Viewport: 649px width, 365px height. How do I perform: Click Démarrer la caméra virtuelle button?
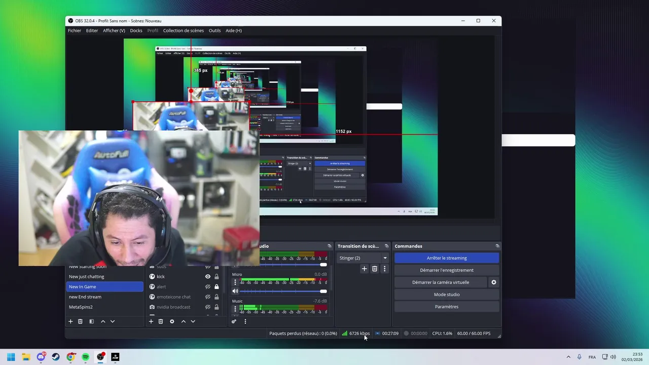point(441,282)
